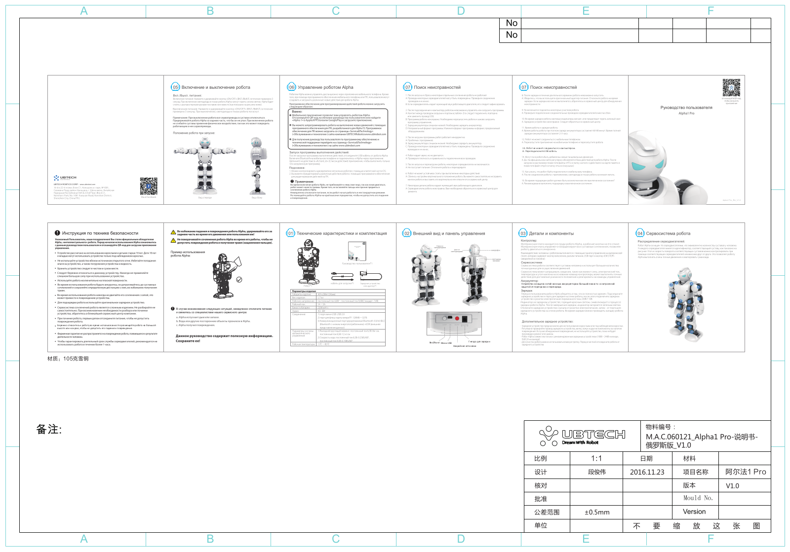
Task: Click the exclamation icon beside Инструкция по технике безопасности
Action: coord(57,233)
